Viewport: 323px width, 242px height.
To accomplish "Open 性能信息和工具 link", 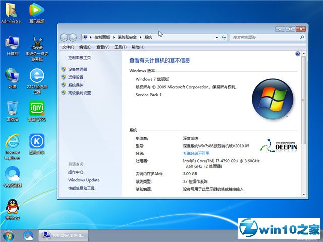I will pos(81,188).
